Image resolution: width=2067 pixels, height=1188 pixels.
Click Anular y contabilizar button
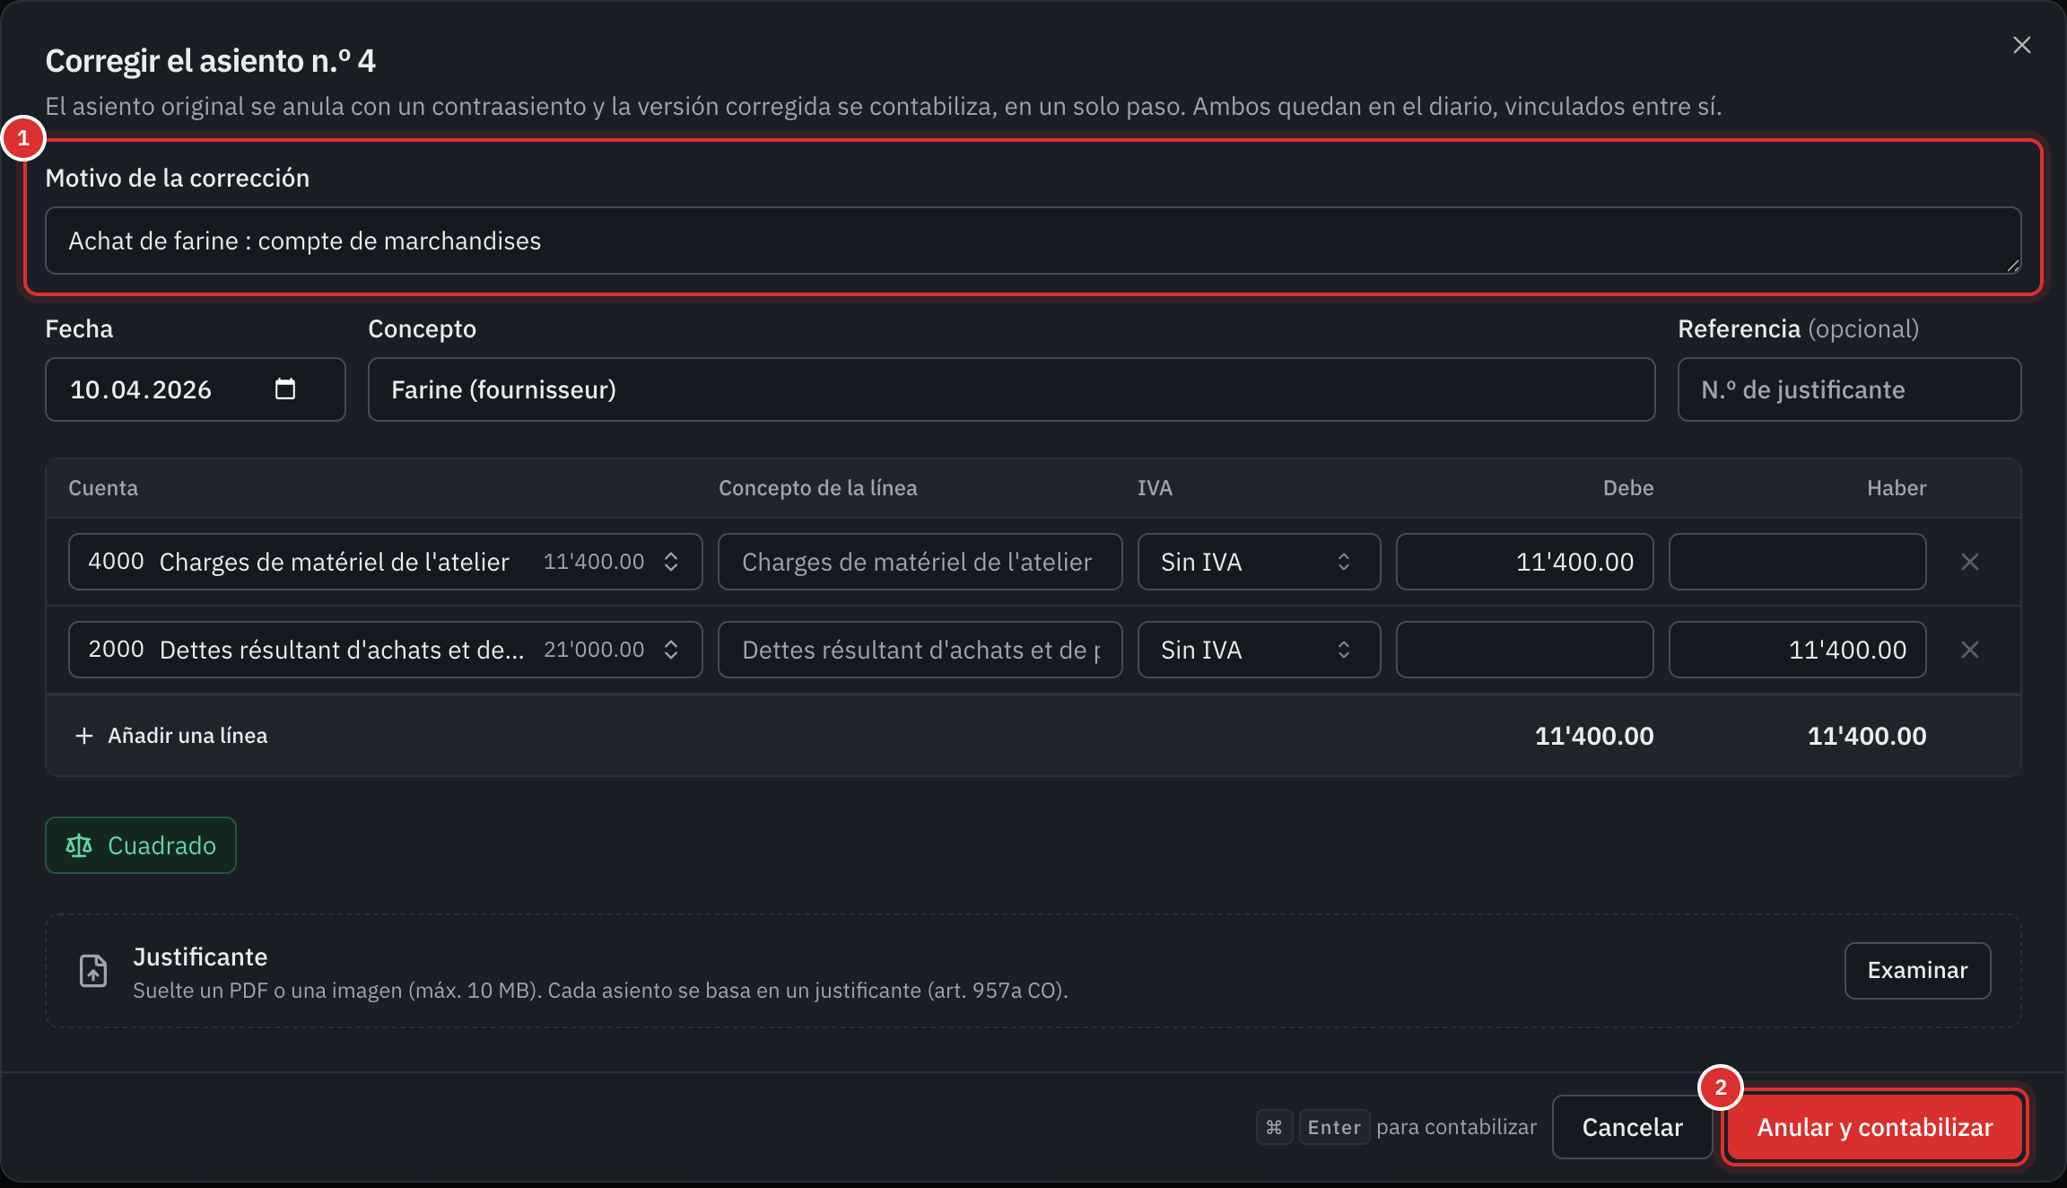1875,1127
